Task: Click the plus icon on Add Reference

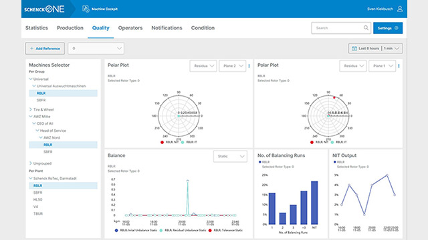Action: tap(31, 49)
